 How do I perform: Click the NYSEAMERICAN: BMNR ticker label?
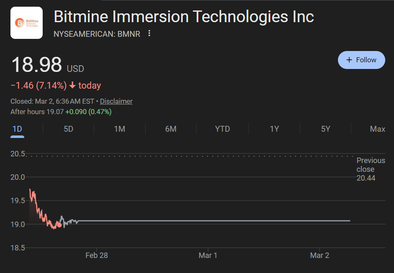coord(96,34)
